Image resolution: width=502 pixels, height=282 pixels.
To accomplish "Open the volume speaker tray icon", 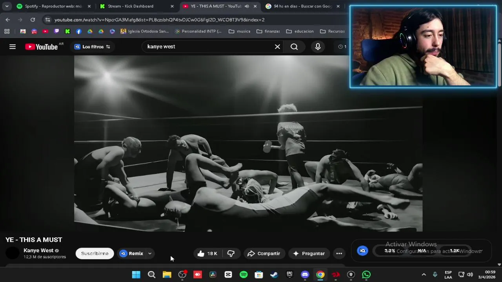I will click(470, 275).
